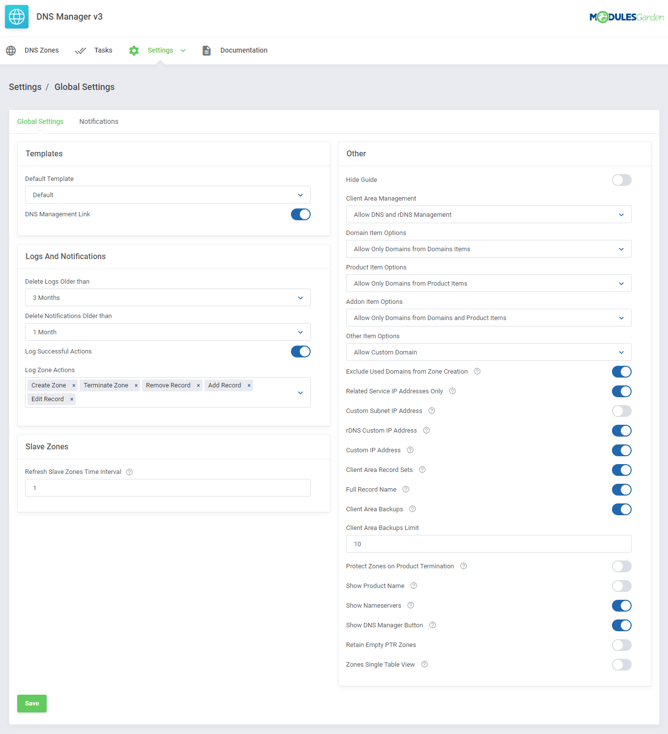Open Domain Item Options dropdown
Screen dimensions: 668x734
[x=489, y=249]
